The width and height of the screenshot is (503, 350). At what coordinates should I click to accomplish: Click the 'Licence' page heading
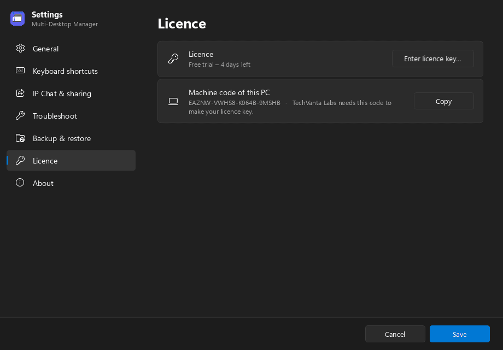click(182, 24)
